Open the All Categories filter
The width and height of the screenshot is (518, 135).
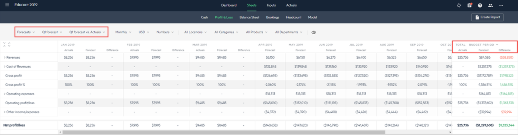pos(226,32)
